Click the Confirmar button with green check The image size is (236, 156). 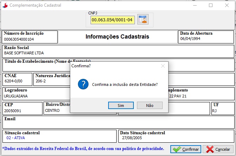point(186,149)
